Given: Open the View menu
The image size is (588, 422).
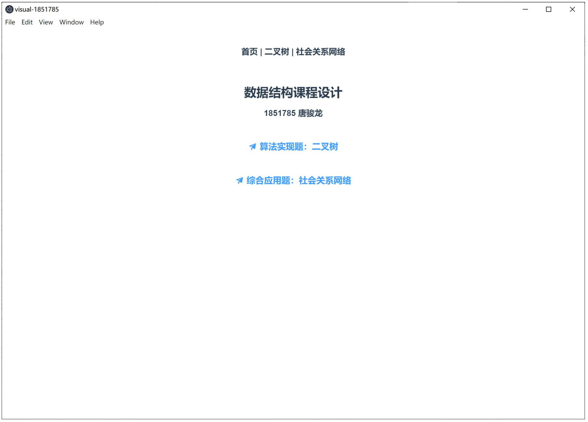Looking at the screenshot, I should click(46, 22).
